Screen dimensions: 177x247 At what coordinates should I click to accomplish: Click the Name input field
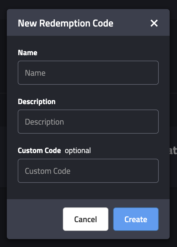point(88,73)
